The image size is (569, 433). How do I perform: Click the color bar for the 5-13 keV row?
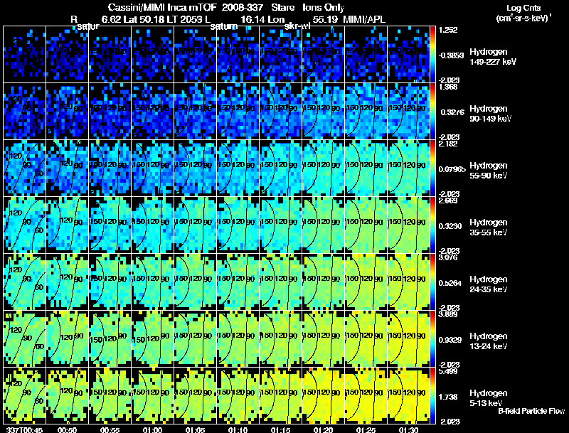pos(432,395)
